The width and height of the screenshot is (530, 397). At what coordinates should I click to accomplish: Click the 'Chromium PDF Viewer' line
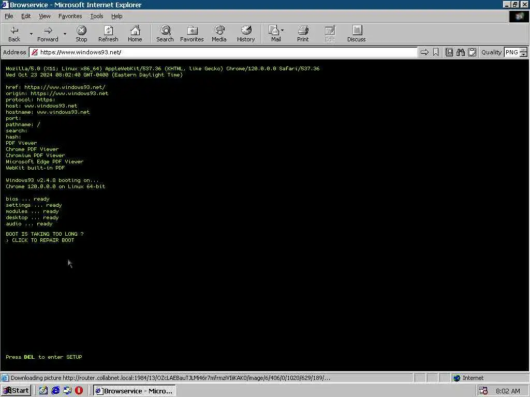[x=35, y=155]
